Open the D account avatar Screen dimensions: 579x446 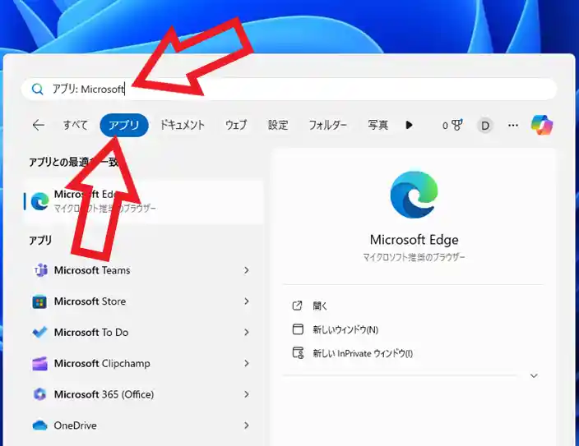point(485,126)
